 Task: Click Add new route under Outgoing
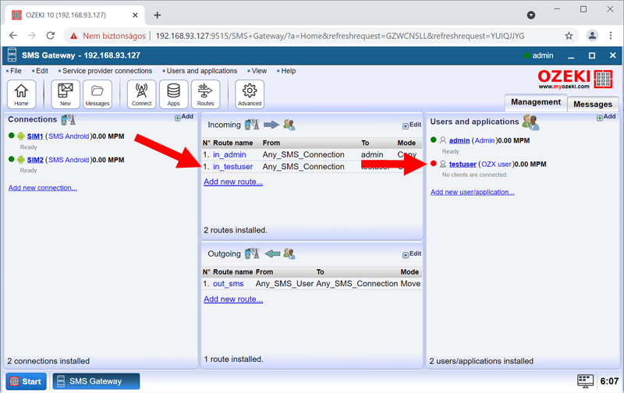(233, 299)
